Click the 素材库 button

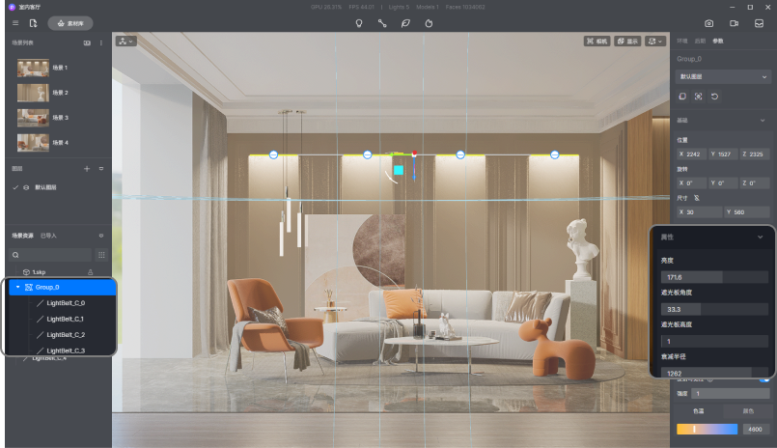[x=70, y=22]
